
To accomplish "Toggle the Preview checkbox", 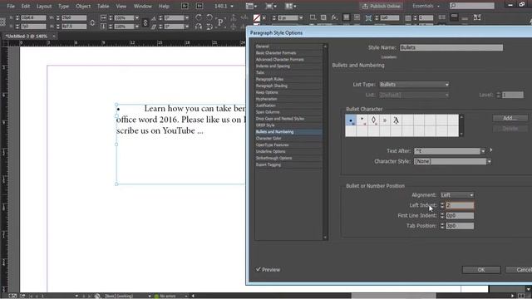I will [259, 269].
